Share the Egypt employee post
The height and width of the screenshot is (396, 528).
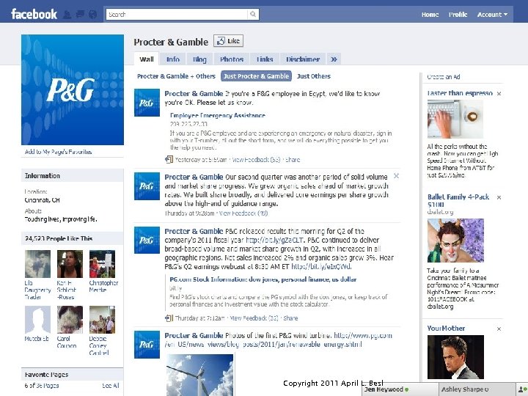293,160
